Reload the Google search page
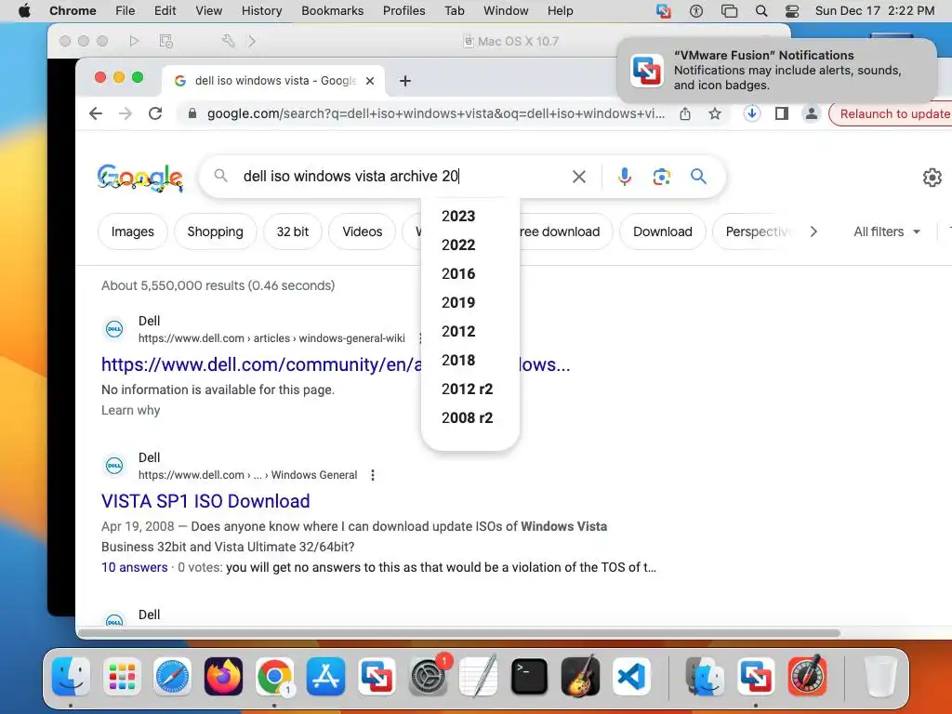 [x=155, y=113]
